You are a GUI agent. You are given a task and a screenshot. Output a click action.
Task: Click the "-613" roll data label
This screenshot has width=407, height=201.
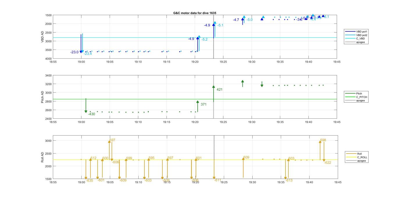click(289, 180)
